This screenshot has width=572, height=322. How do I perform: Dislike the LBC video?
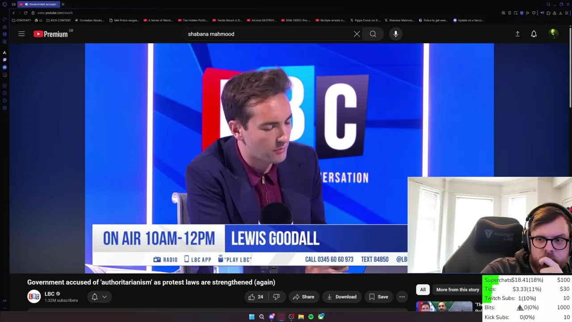tap(276, 297)
